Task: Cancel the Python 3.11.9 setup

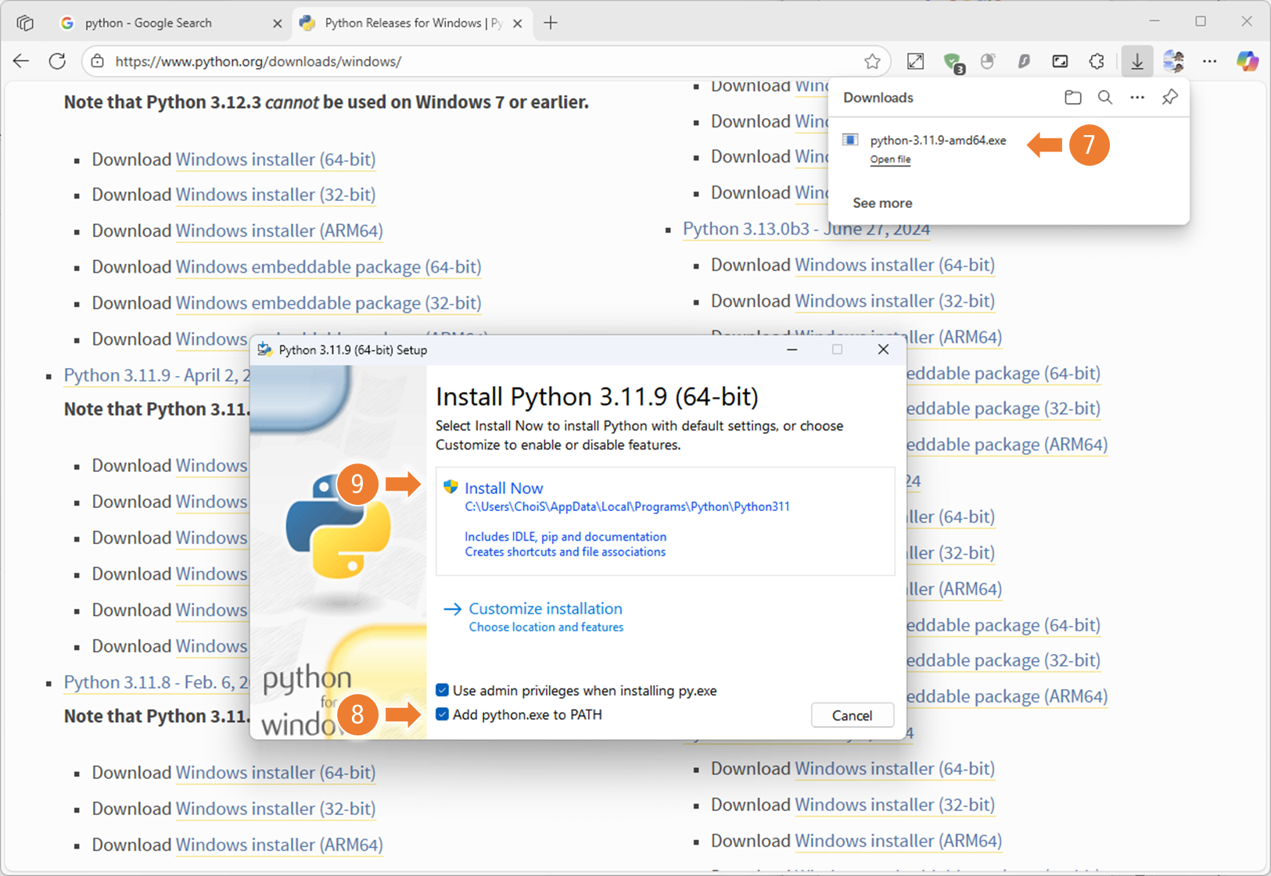Action: click(x=852, y=715)
